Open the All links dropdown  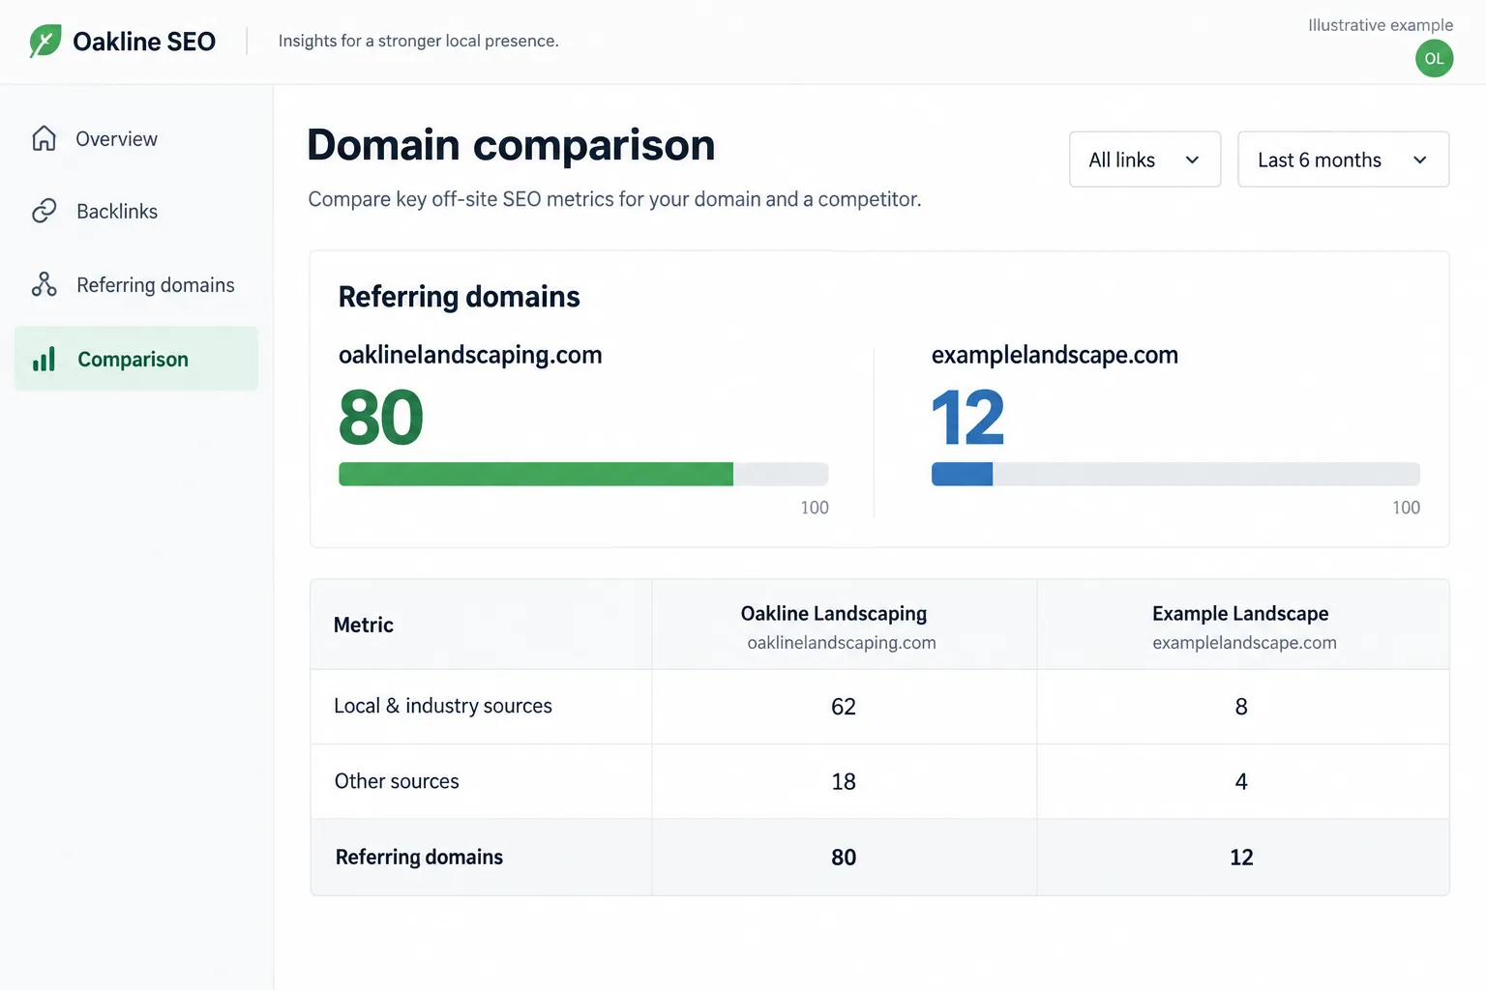tap(1144, 160)
